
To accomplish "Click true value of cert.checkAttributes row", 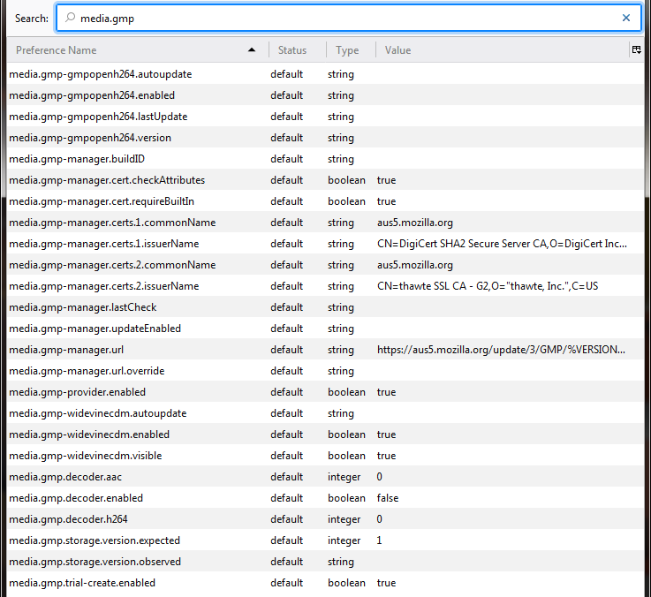I will pyautogui.click(x=386, y=180).
